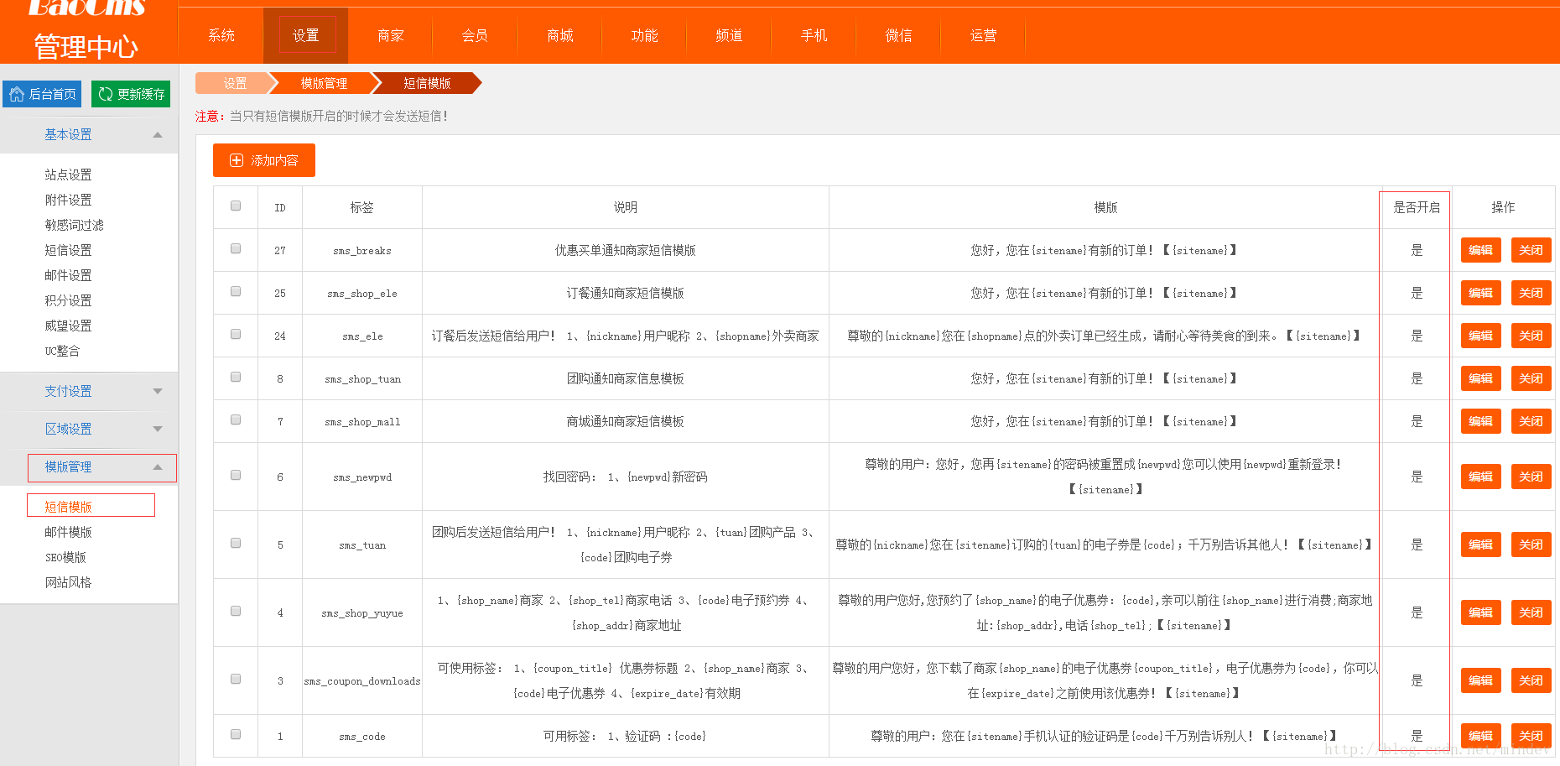The height and width of the screenshot is (766, 1560).
Task: Open 站点设置 in sidebar
Action: tap(68, 175)
